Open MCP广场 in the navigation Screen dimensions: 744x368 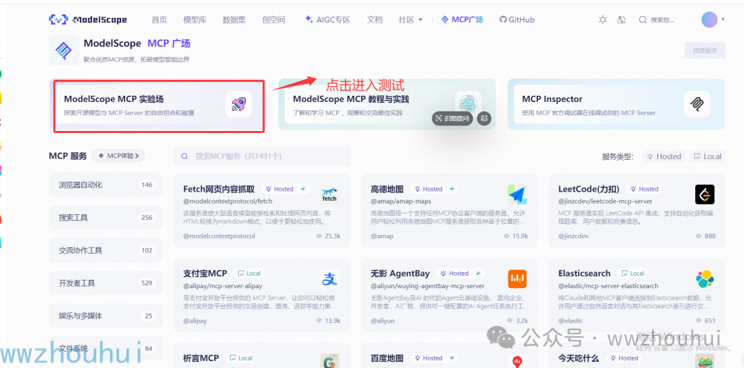[x=462, y=19]
